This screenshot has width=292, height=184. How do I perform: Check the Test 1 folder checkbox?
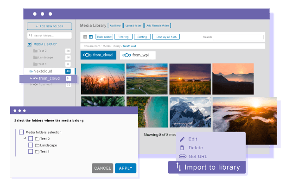[x=31, y=152]
